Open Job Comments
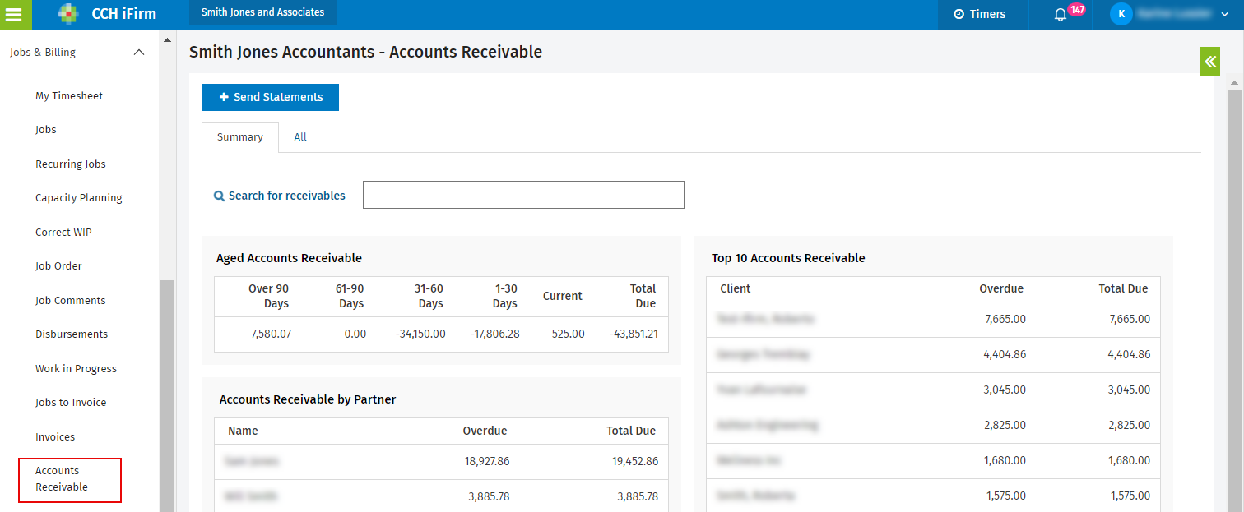 [71, 301]
